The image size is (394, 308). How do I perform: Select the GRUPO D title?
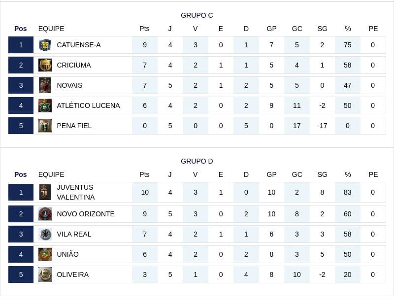coord(197,161)
